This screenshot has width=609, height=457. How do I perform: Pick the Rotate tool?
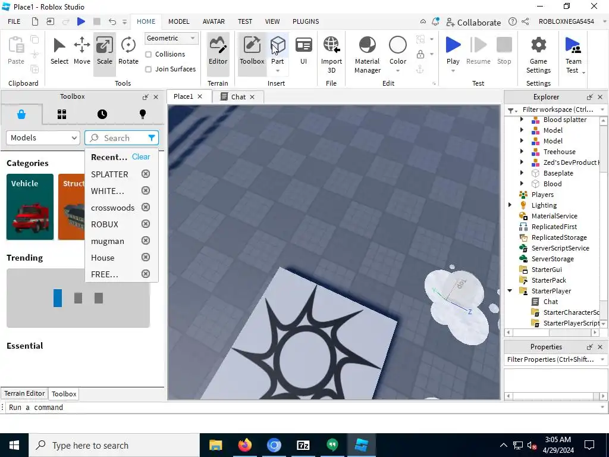(128, 51)
